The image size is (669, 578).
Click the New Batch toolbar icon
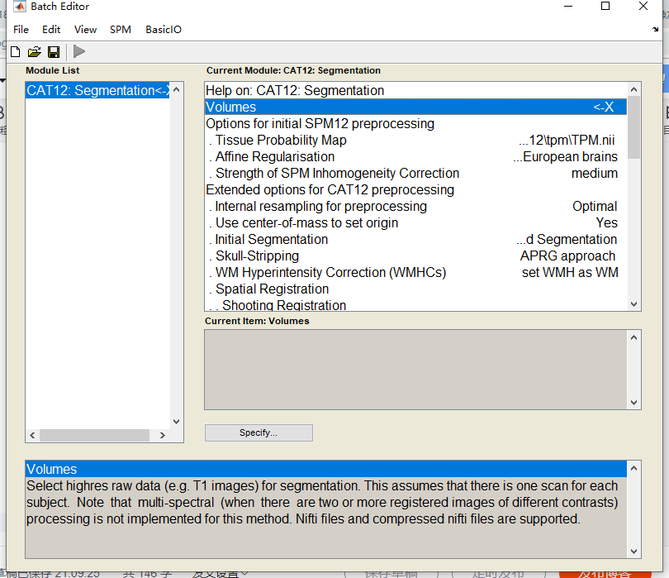point(16,52)
